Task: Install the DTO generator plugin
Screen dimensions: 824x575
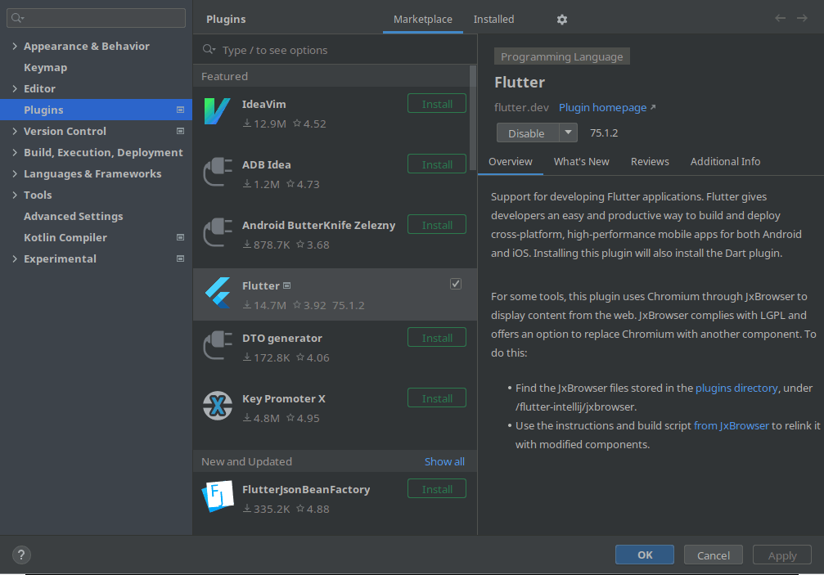Action: tap(437, 338)
